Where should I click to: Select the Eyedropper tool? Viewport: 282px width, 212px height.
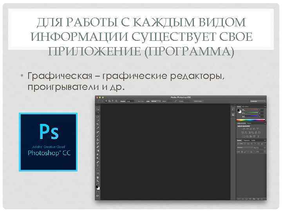tap(98, 128)
